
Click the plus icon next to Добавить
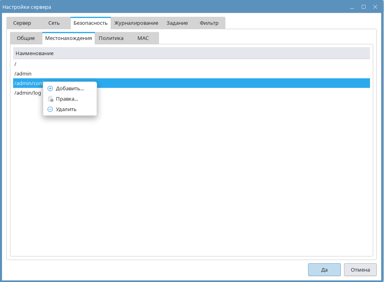50,89
